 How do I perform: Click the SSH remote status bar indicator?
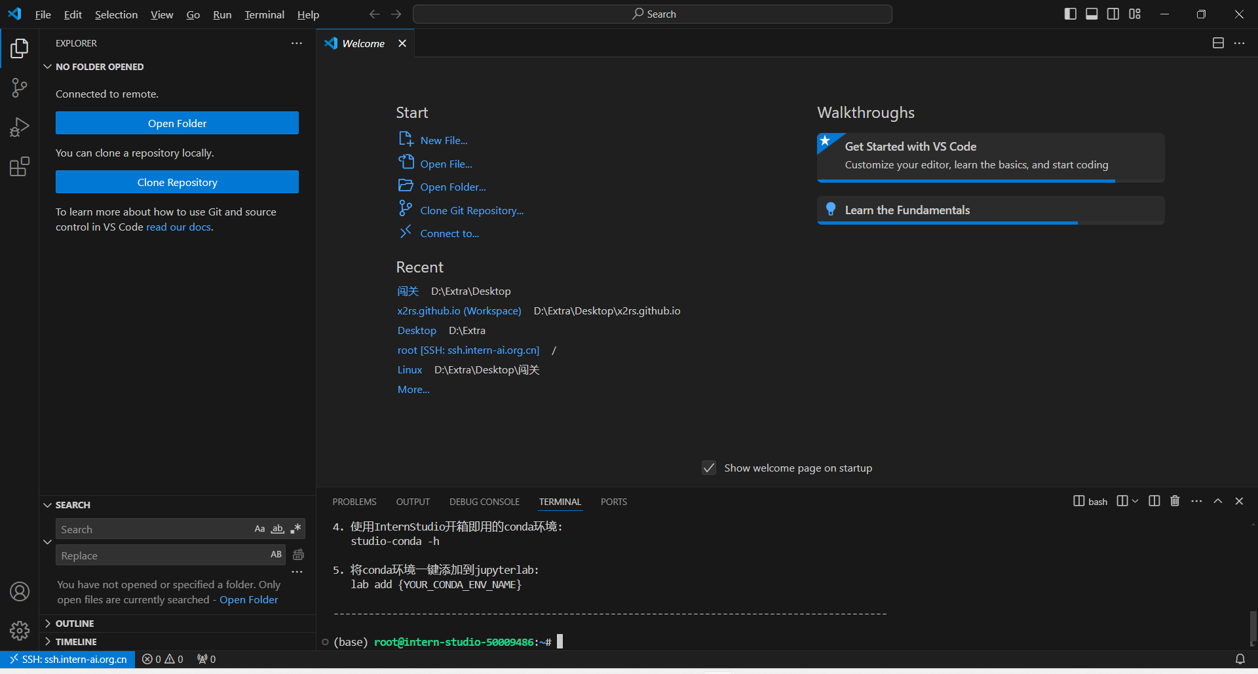[x=67, y=659]
